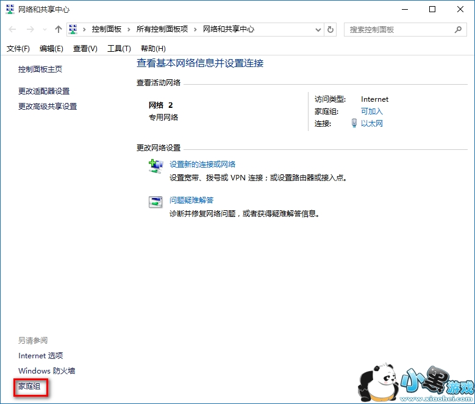Click the troubleshooting icon
Screen dimensions: 475x404
pos(156,202)
